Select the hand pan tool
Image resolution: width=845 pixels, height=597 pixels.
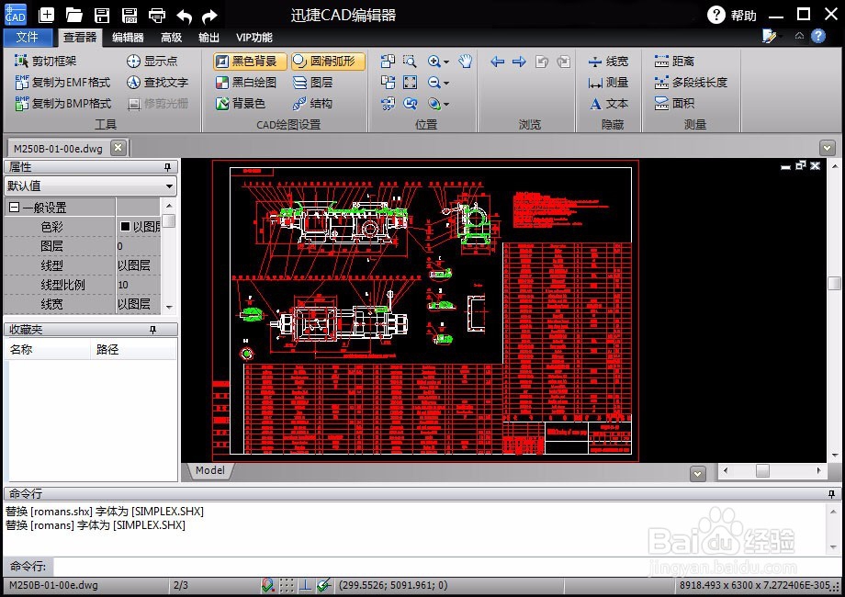click(465, 61)
